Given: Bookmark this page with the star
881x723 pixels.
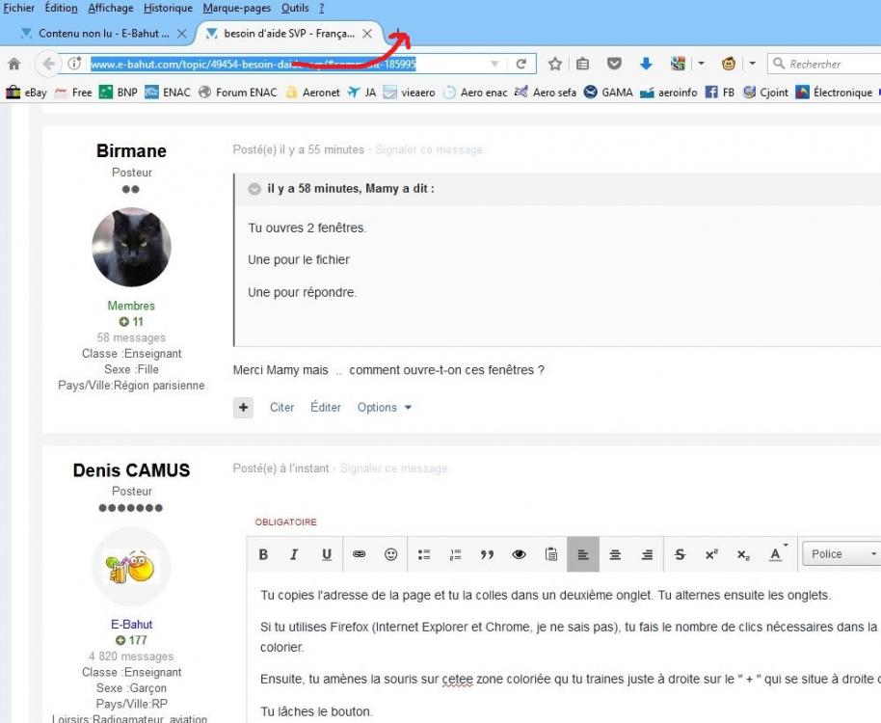Looking at the screenshot, I should [x=554, y=64].
